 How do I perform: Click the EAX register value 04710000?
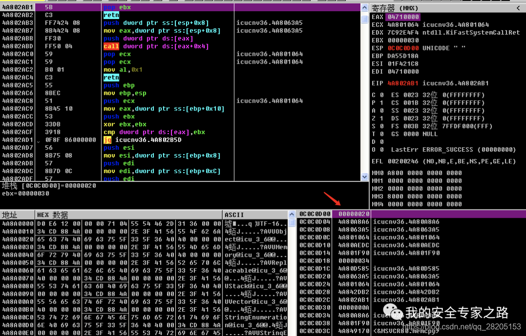pyautogui.click(x=403, y=17)
